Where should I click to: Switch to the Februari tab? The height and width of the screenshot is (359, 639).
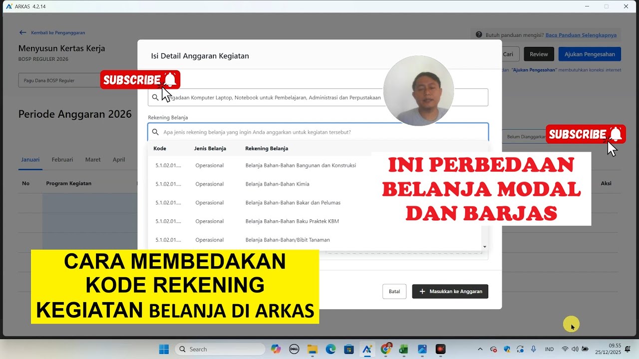tap(62, 160)
